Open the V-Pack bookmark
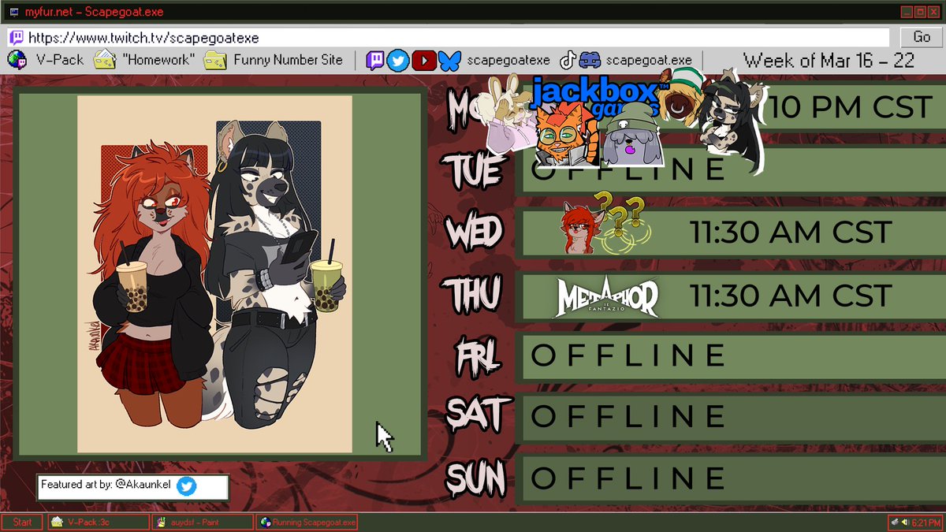946x532 pixels. [x=46, y=60]
